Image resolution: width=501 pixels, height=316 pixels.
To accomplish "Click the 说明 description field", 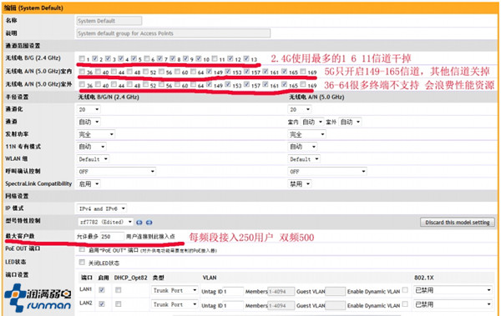I will (173, 33).
